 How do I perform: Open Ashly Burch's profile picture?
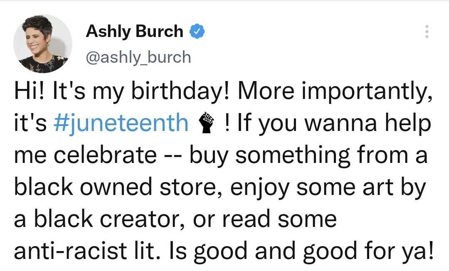pos(42,43)
